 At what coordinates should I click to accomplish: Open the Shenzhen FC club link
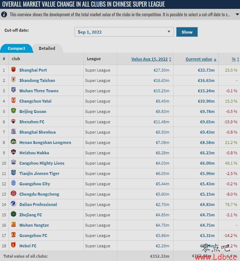(x=32, y=122)
